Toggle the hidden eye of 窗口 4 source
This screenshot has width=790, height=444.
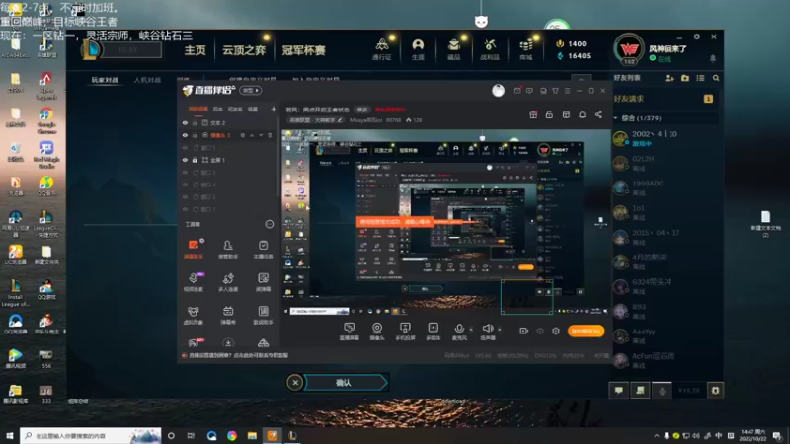[185, 185]
